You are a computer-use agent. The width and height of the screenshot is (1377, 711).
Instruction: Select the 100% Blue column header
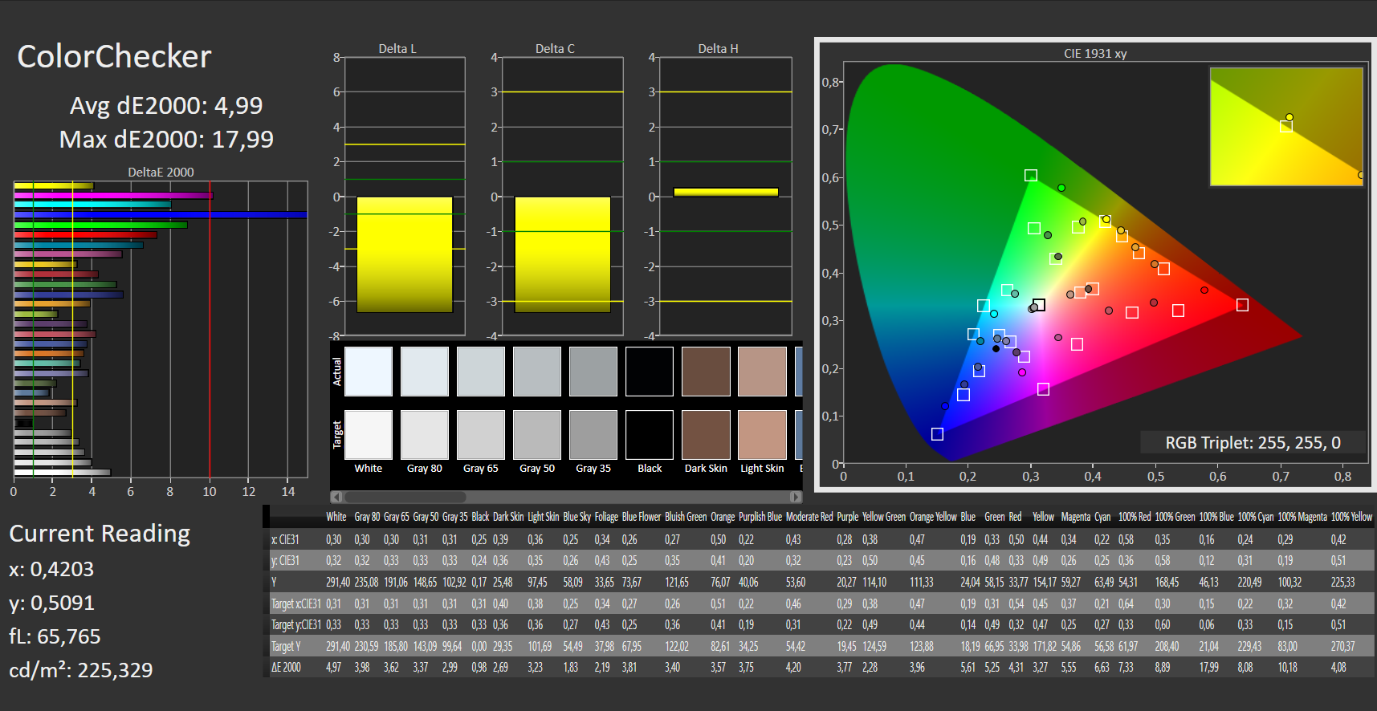[x=1216, y=517]
